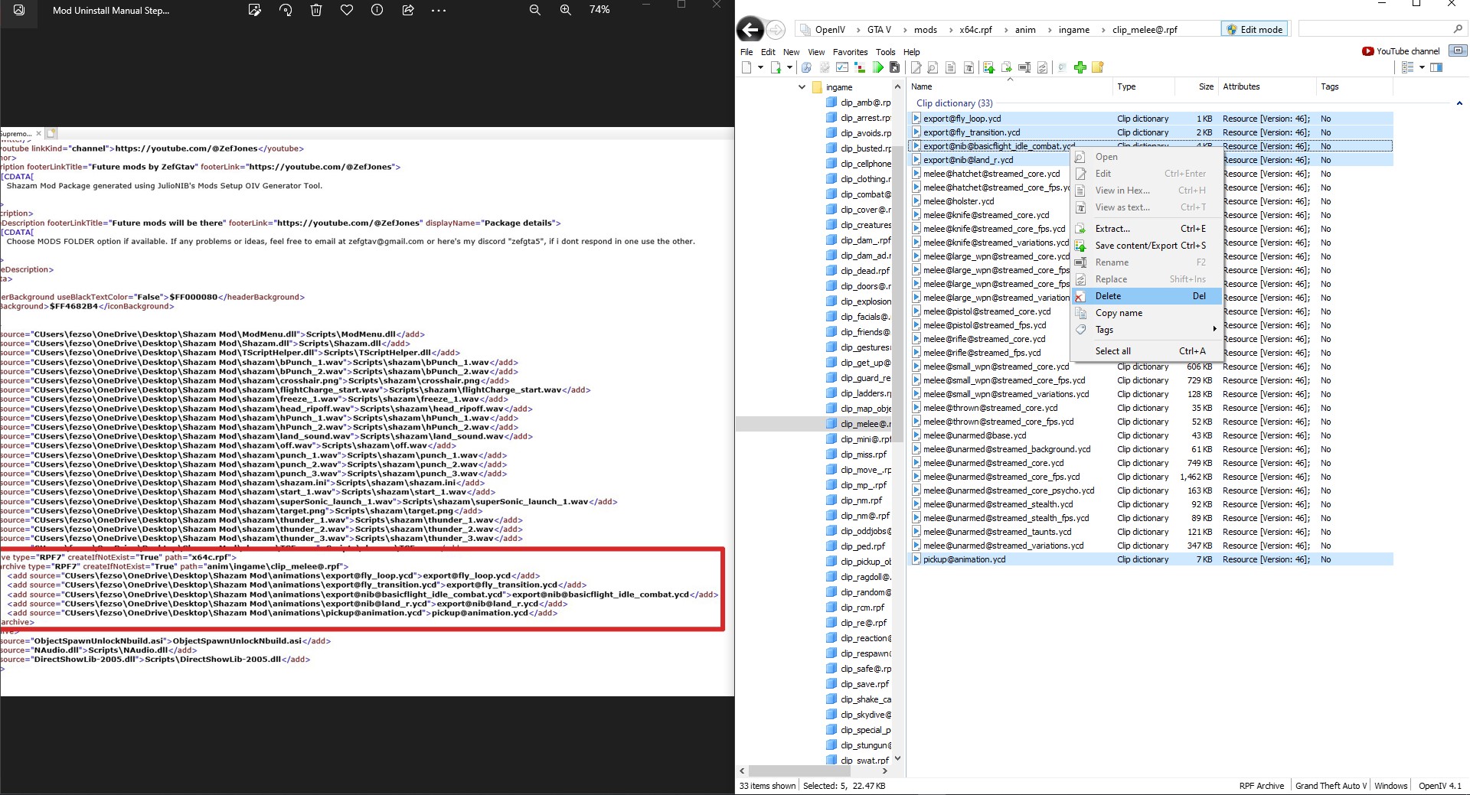Image resolution: width=1470 pixels, height=795 pixels.
Task: Select the Text editor T icon
Action: pyautogui.click(x=969, y=67)
